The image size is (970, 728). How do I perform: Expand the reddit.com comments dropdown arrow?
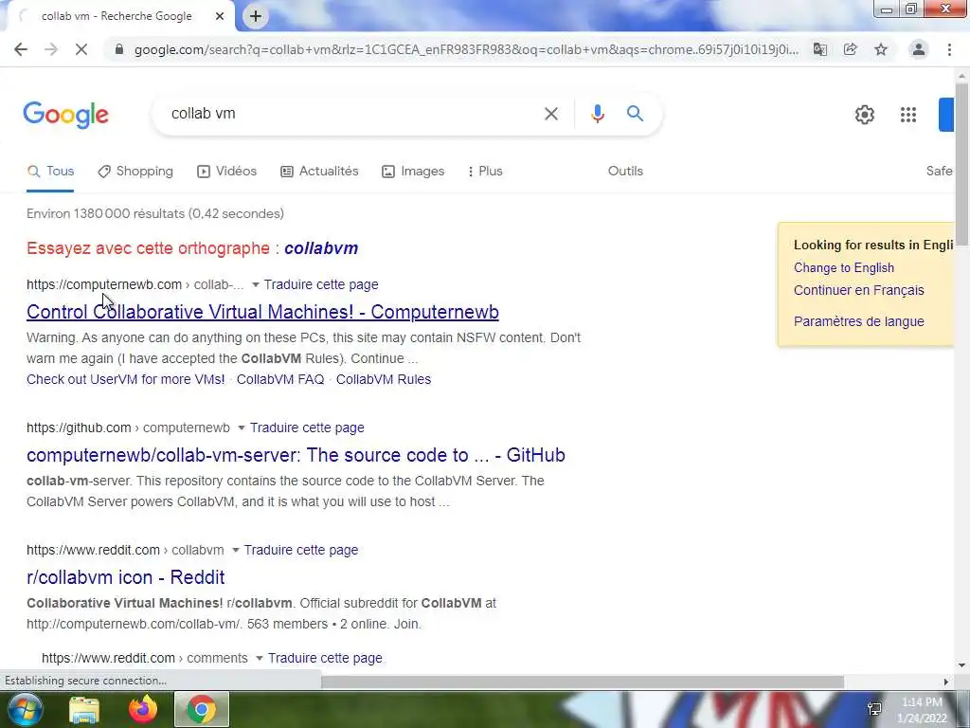point(260,659)
